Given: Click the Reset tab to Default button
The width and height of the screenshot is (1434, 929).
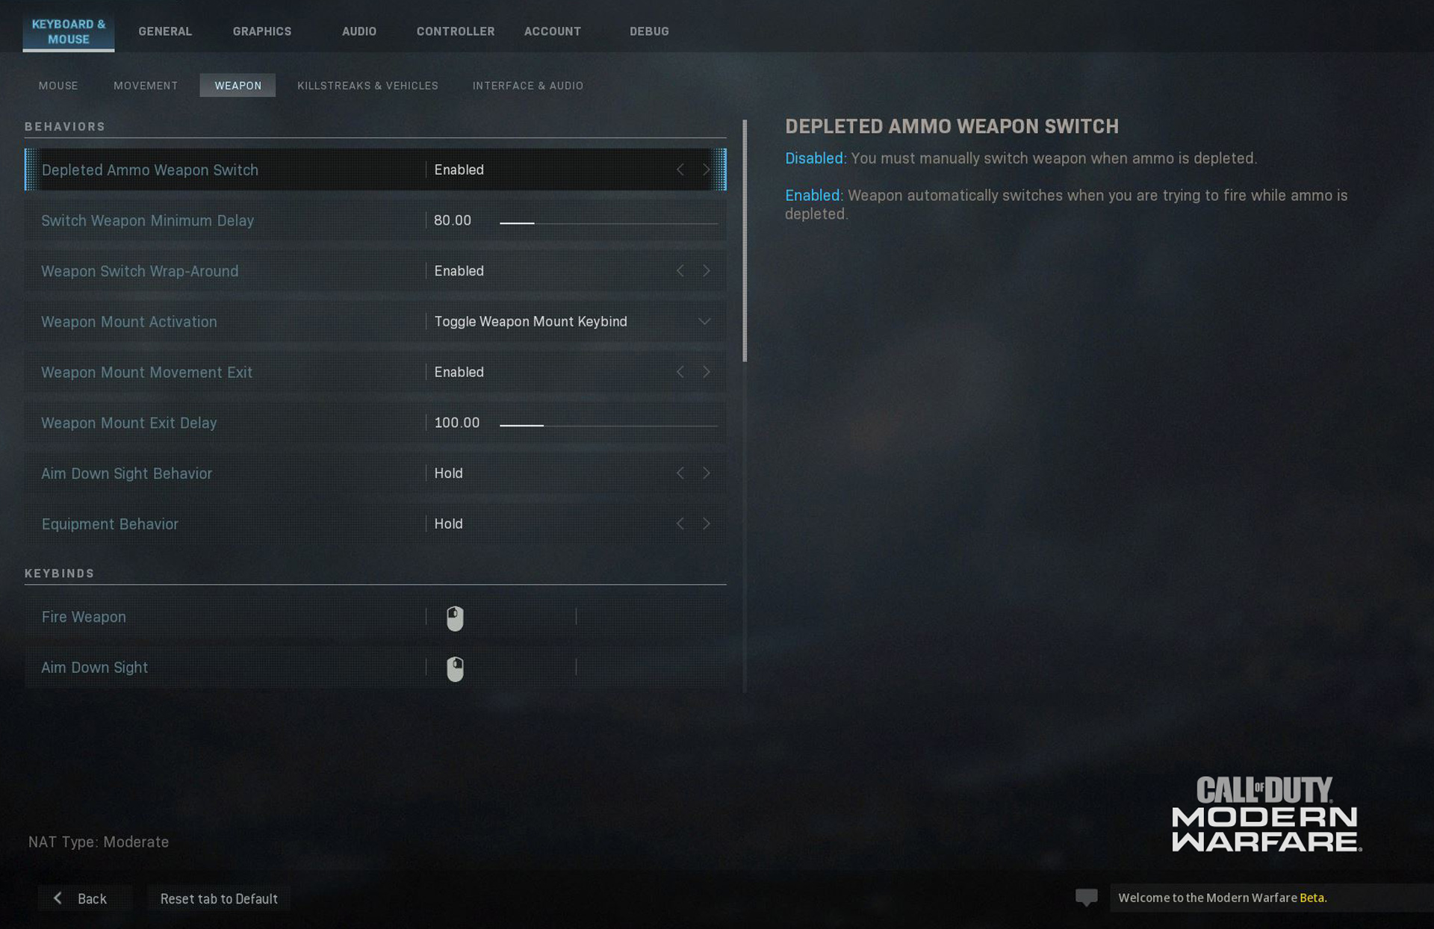Looking at the screenshot, I should 218,898.
